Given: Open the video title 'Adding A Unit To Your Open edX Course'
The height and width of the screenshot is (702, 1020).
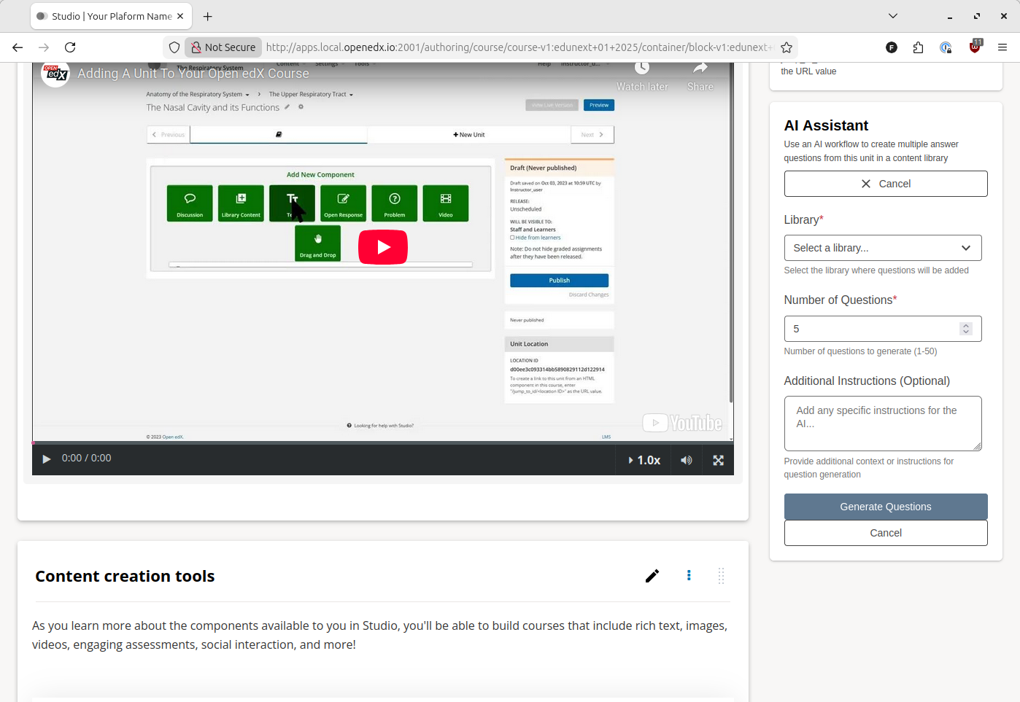Looking at the screenshot, I should point(193,74).
